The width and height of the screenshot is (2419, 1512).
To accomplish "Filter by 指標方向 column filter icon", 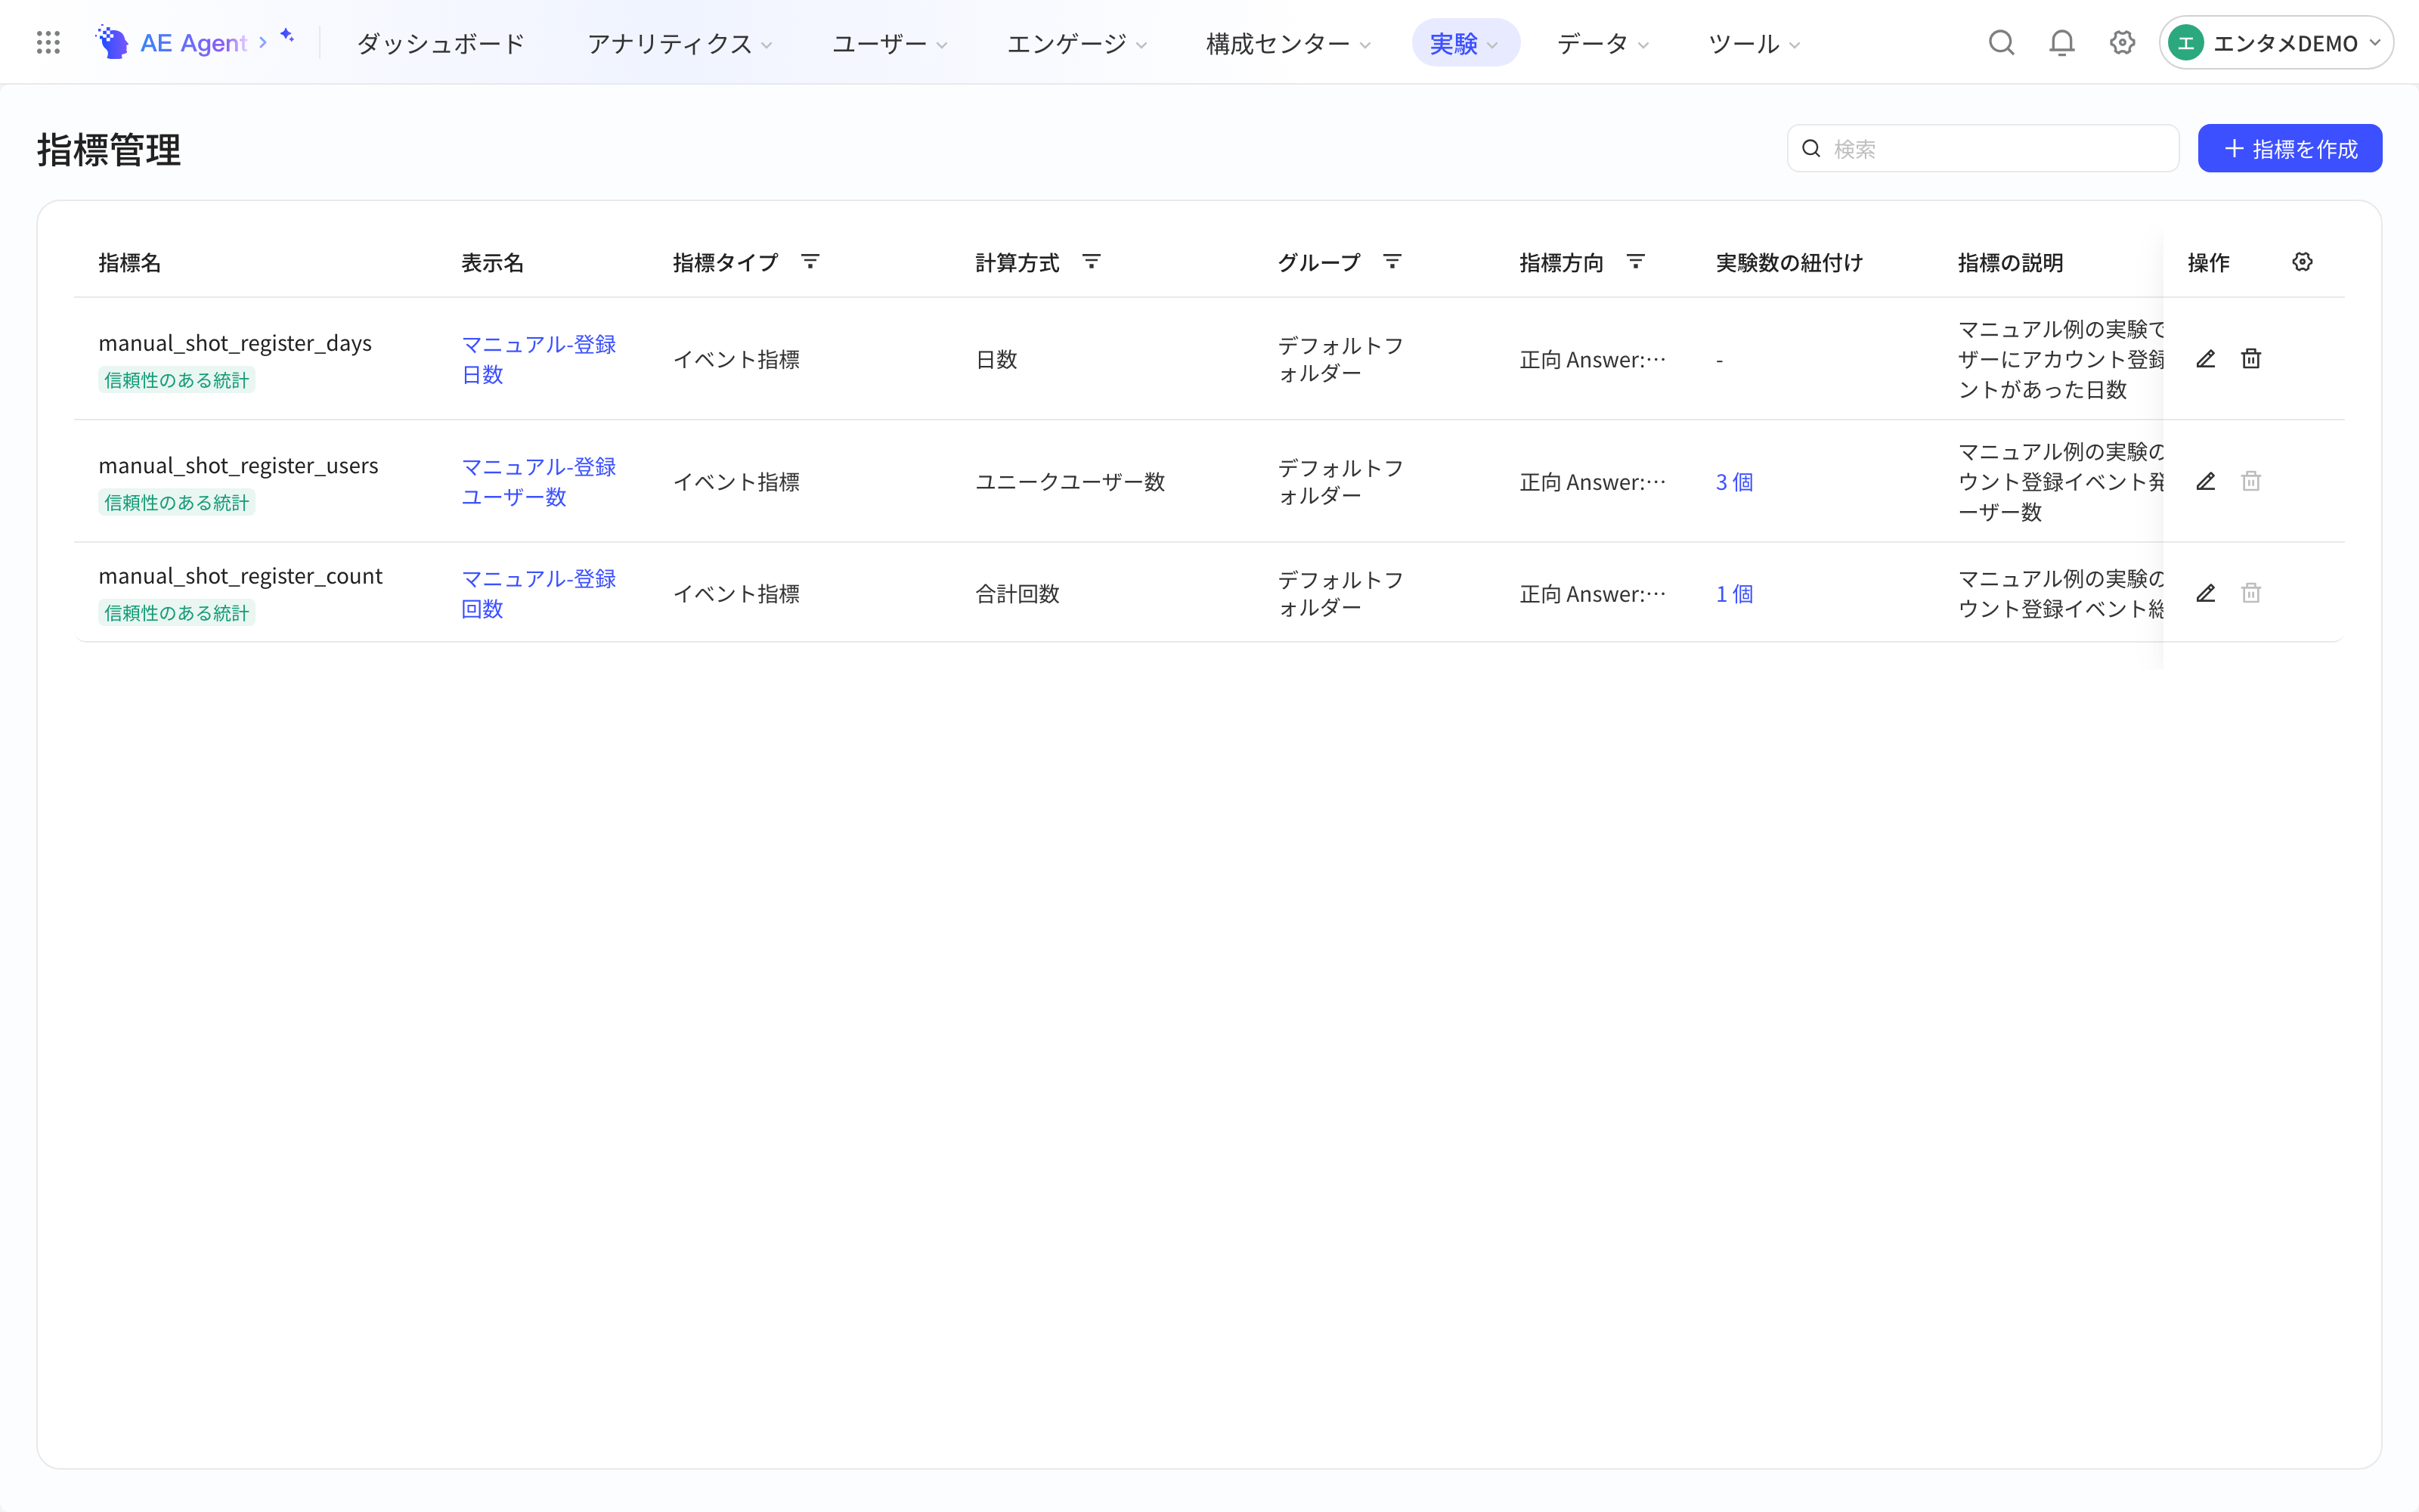I will click(1635, 262).
